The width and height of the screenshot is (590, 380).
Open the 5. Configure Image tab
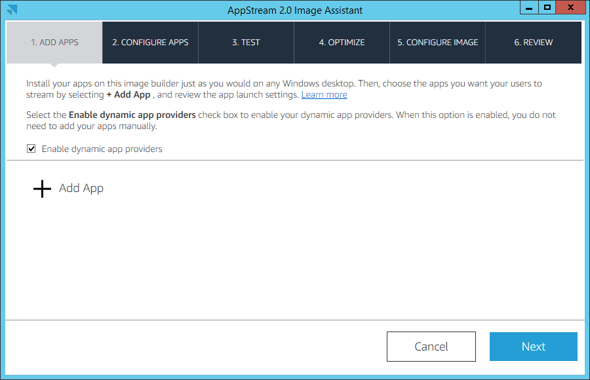pyautogui.click(x=438, y=43)
